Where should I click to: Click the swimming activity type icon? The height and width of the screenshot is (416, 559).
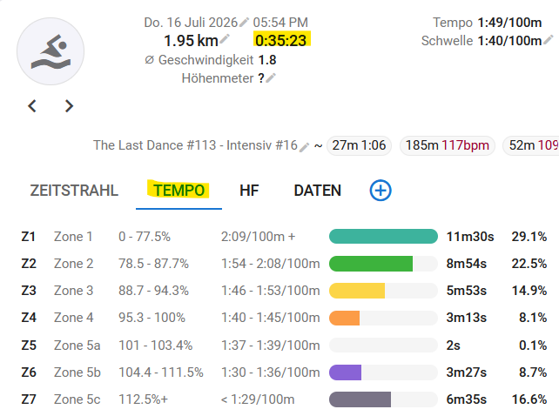click(x=51, y=51)
